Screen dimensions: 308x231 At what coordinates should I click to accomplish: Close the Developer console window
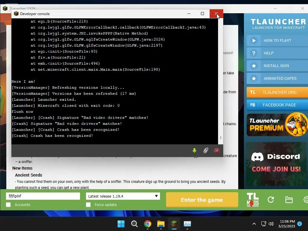pyautogui.click(x=216, y=14)
